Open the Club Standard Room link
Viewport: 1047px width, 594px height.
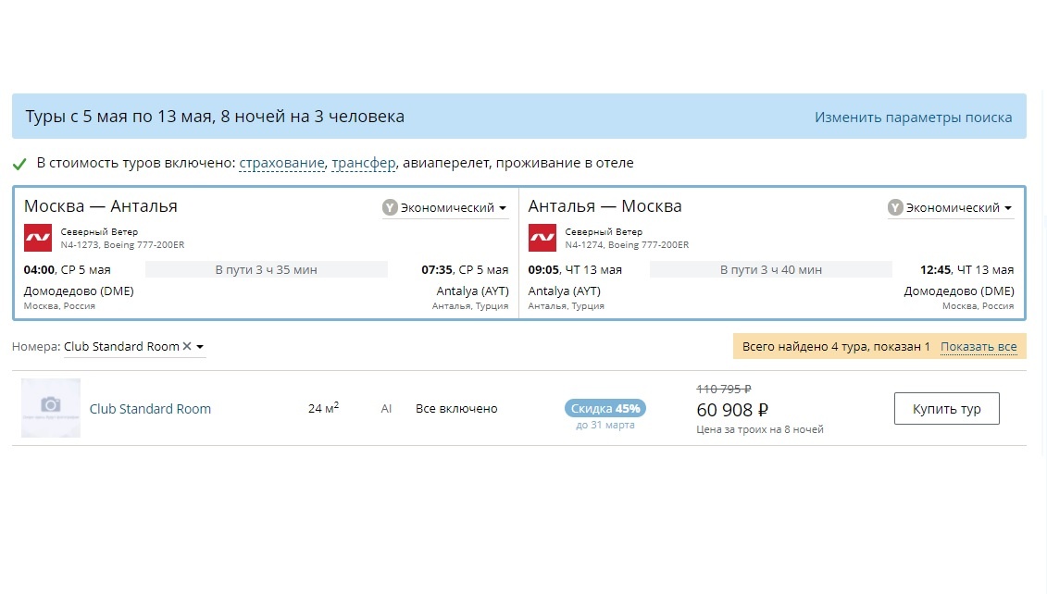(x=150, y=408)
